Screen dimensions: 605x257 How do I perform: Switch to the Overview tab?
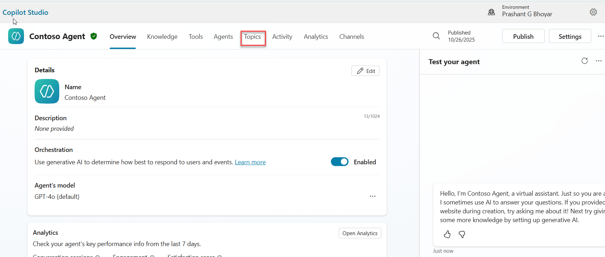tap(123, 37)
